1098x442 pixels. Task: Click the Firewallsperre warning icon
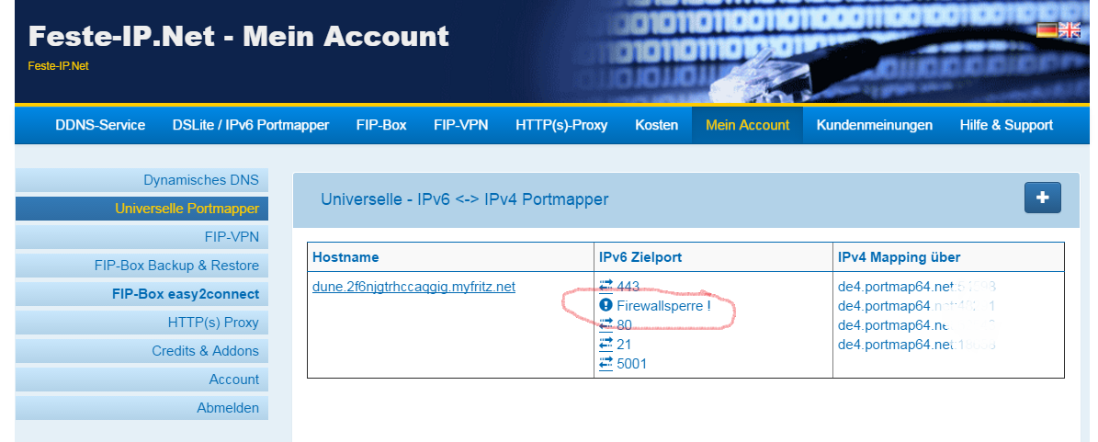pos(606,306)
